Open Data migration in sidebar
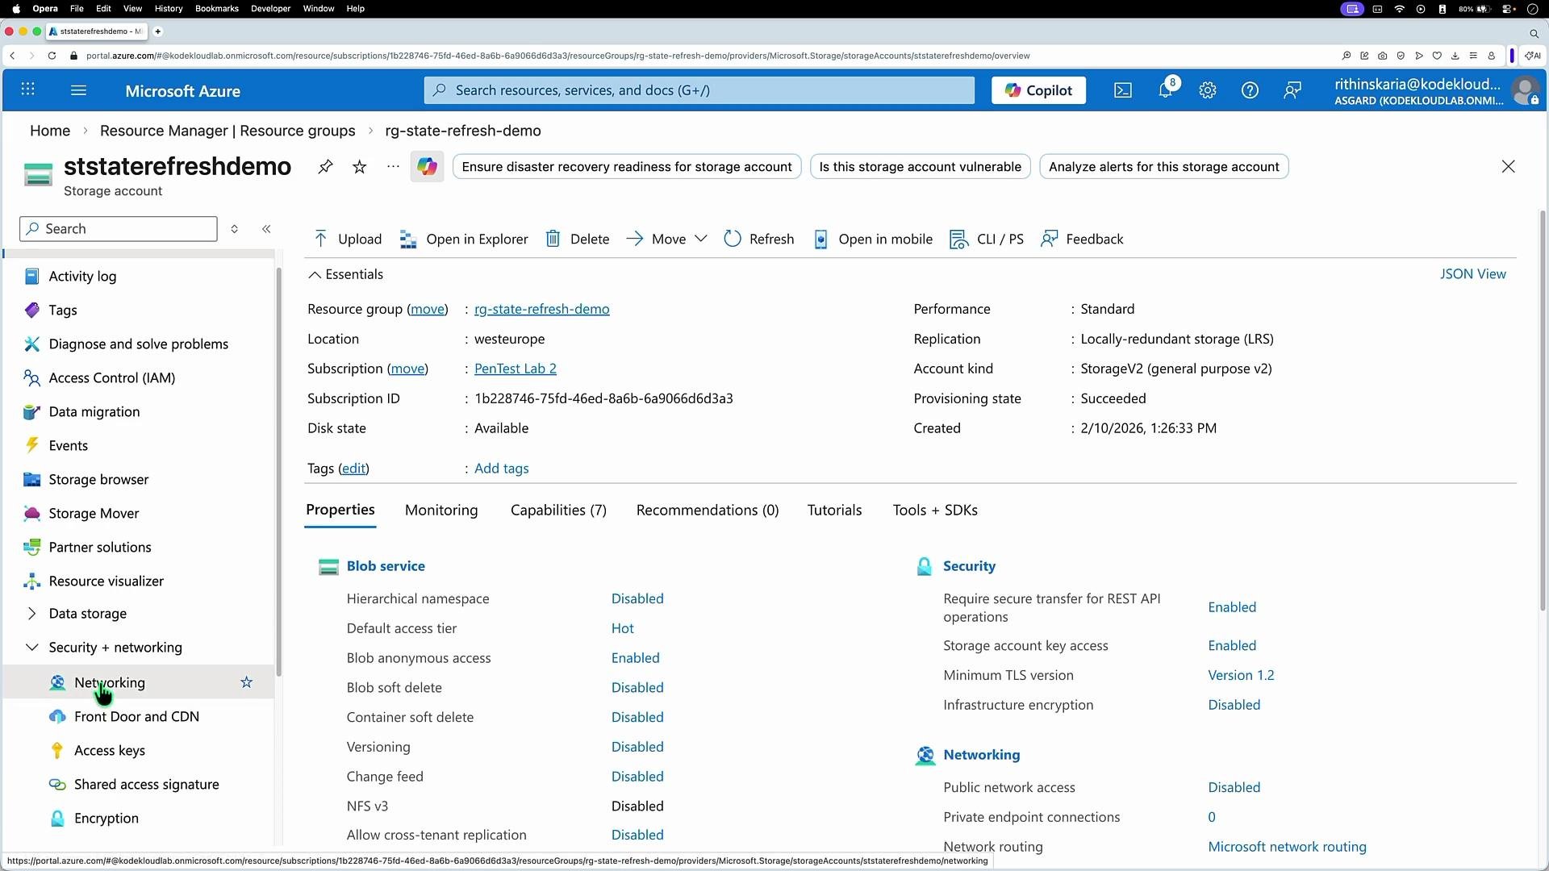The height and width of the screenshot is (871, 1549). [x=94, y=412]
